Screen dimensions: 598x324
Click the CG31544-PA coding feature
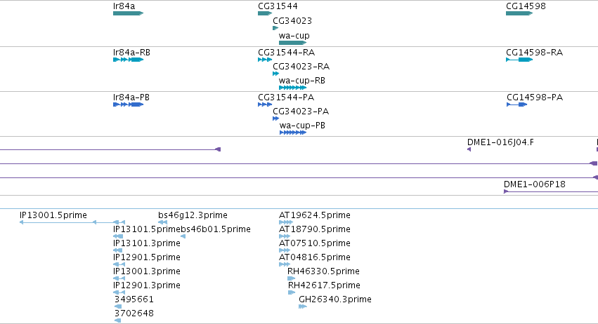tap(265, 104)
